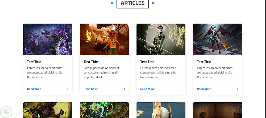Click the arrow icon on the third card
This screenshot has height=118, width=266.
180,89
